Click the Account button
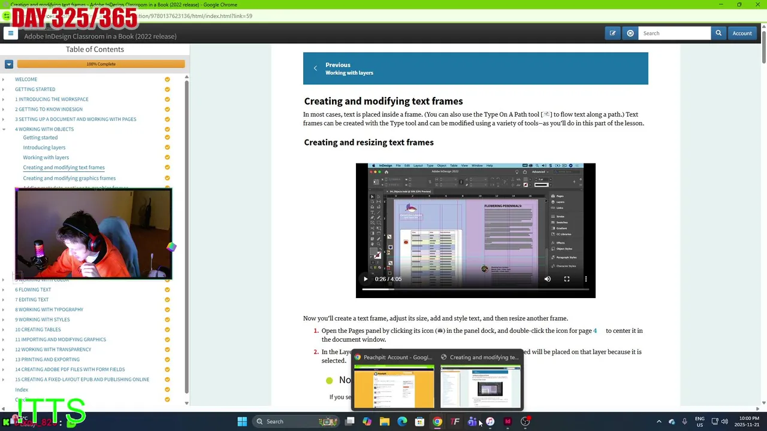 (742, 34)
